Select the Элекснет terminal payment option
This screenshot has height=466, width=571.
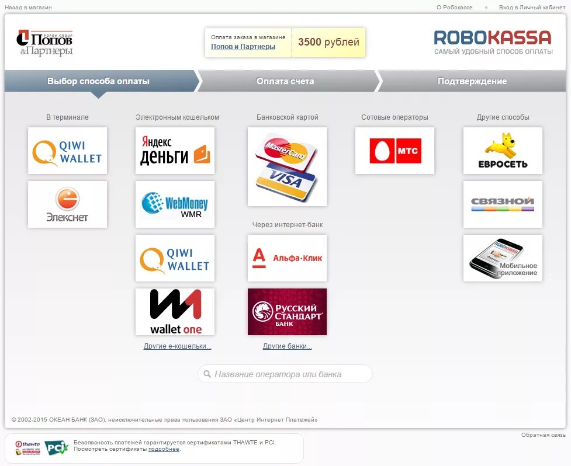67,204
